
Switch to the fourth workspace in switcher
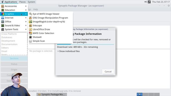(157, 94)
